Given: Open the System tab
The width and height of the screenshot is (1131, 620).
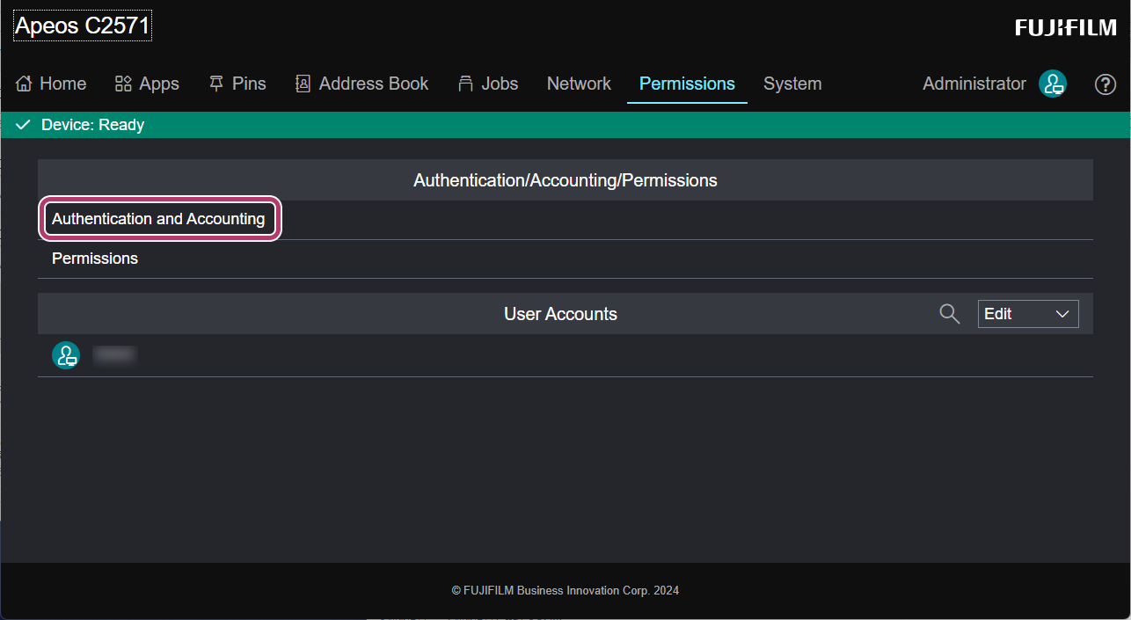Looking at the screenshot, I should [x=792, y=84].
